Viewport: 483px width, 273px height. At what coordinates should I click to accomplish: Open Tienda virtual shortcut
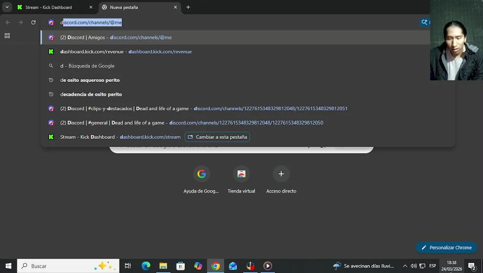tap(241, 180)
